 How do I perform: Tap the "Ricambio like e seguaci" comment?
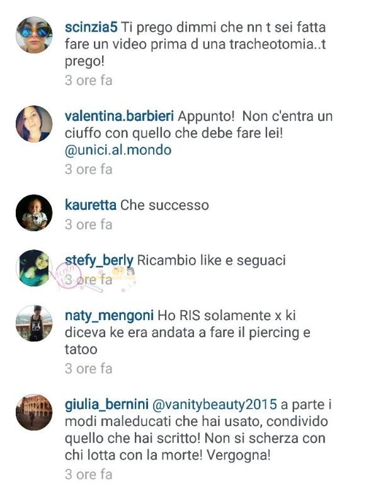tap(212, 260)
